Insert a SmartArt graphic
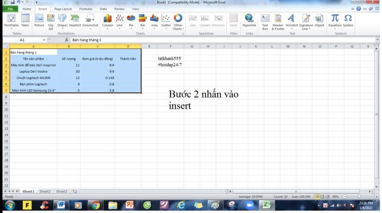This screenshot has height=213, width=382. click(75, 20)
